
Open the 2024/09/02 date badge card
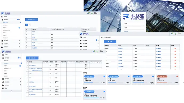click(138, 76)
